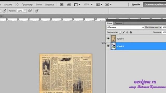Switch to the Символ panel tab
This screenshot has width=166, height=93.
coord(118,23)
